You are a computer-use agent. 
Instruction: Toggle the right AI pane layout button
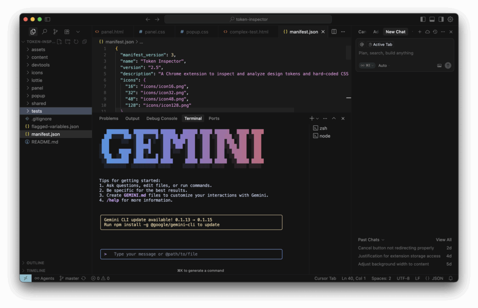441,19
